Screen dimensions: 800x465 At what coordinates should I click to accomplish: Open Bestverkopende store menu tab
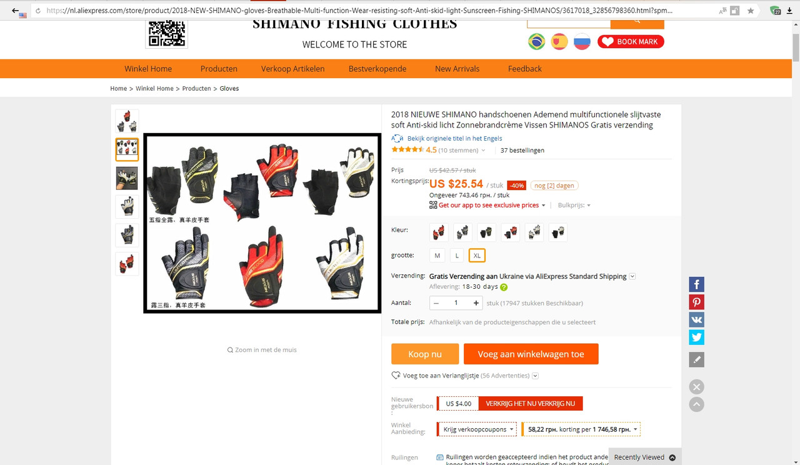pos(377,69)
